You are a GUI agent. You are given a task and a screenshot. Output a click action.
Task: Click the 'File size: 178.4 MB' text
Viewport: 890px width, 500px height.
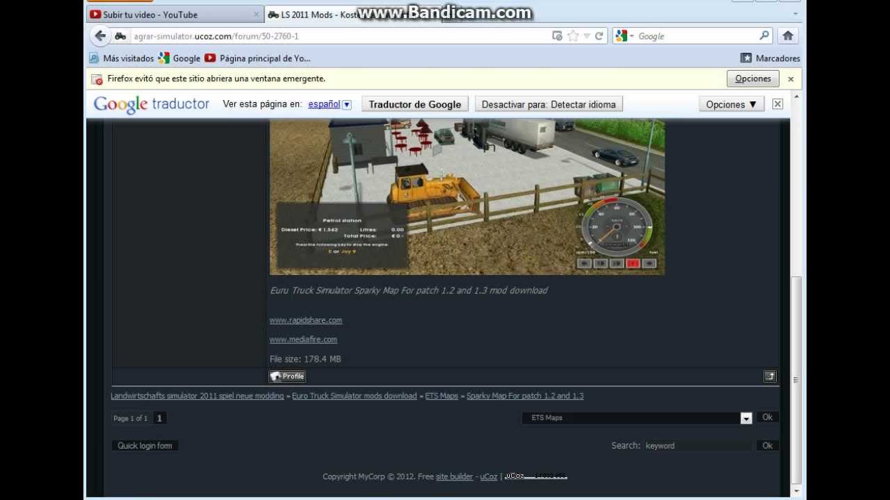305,359
